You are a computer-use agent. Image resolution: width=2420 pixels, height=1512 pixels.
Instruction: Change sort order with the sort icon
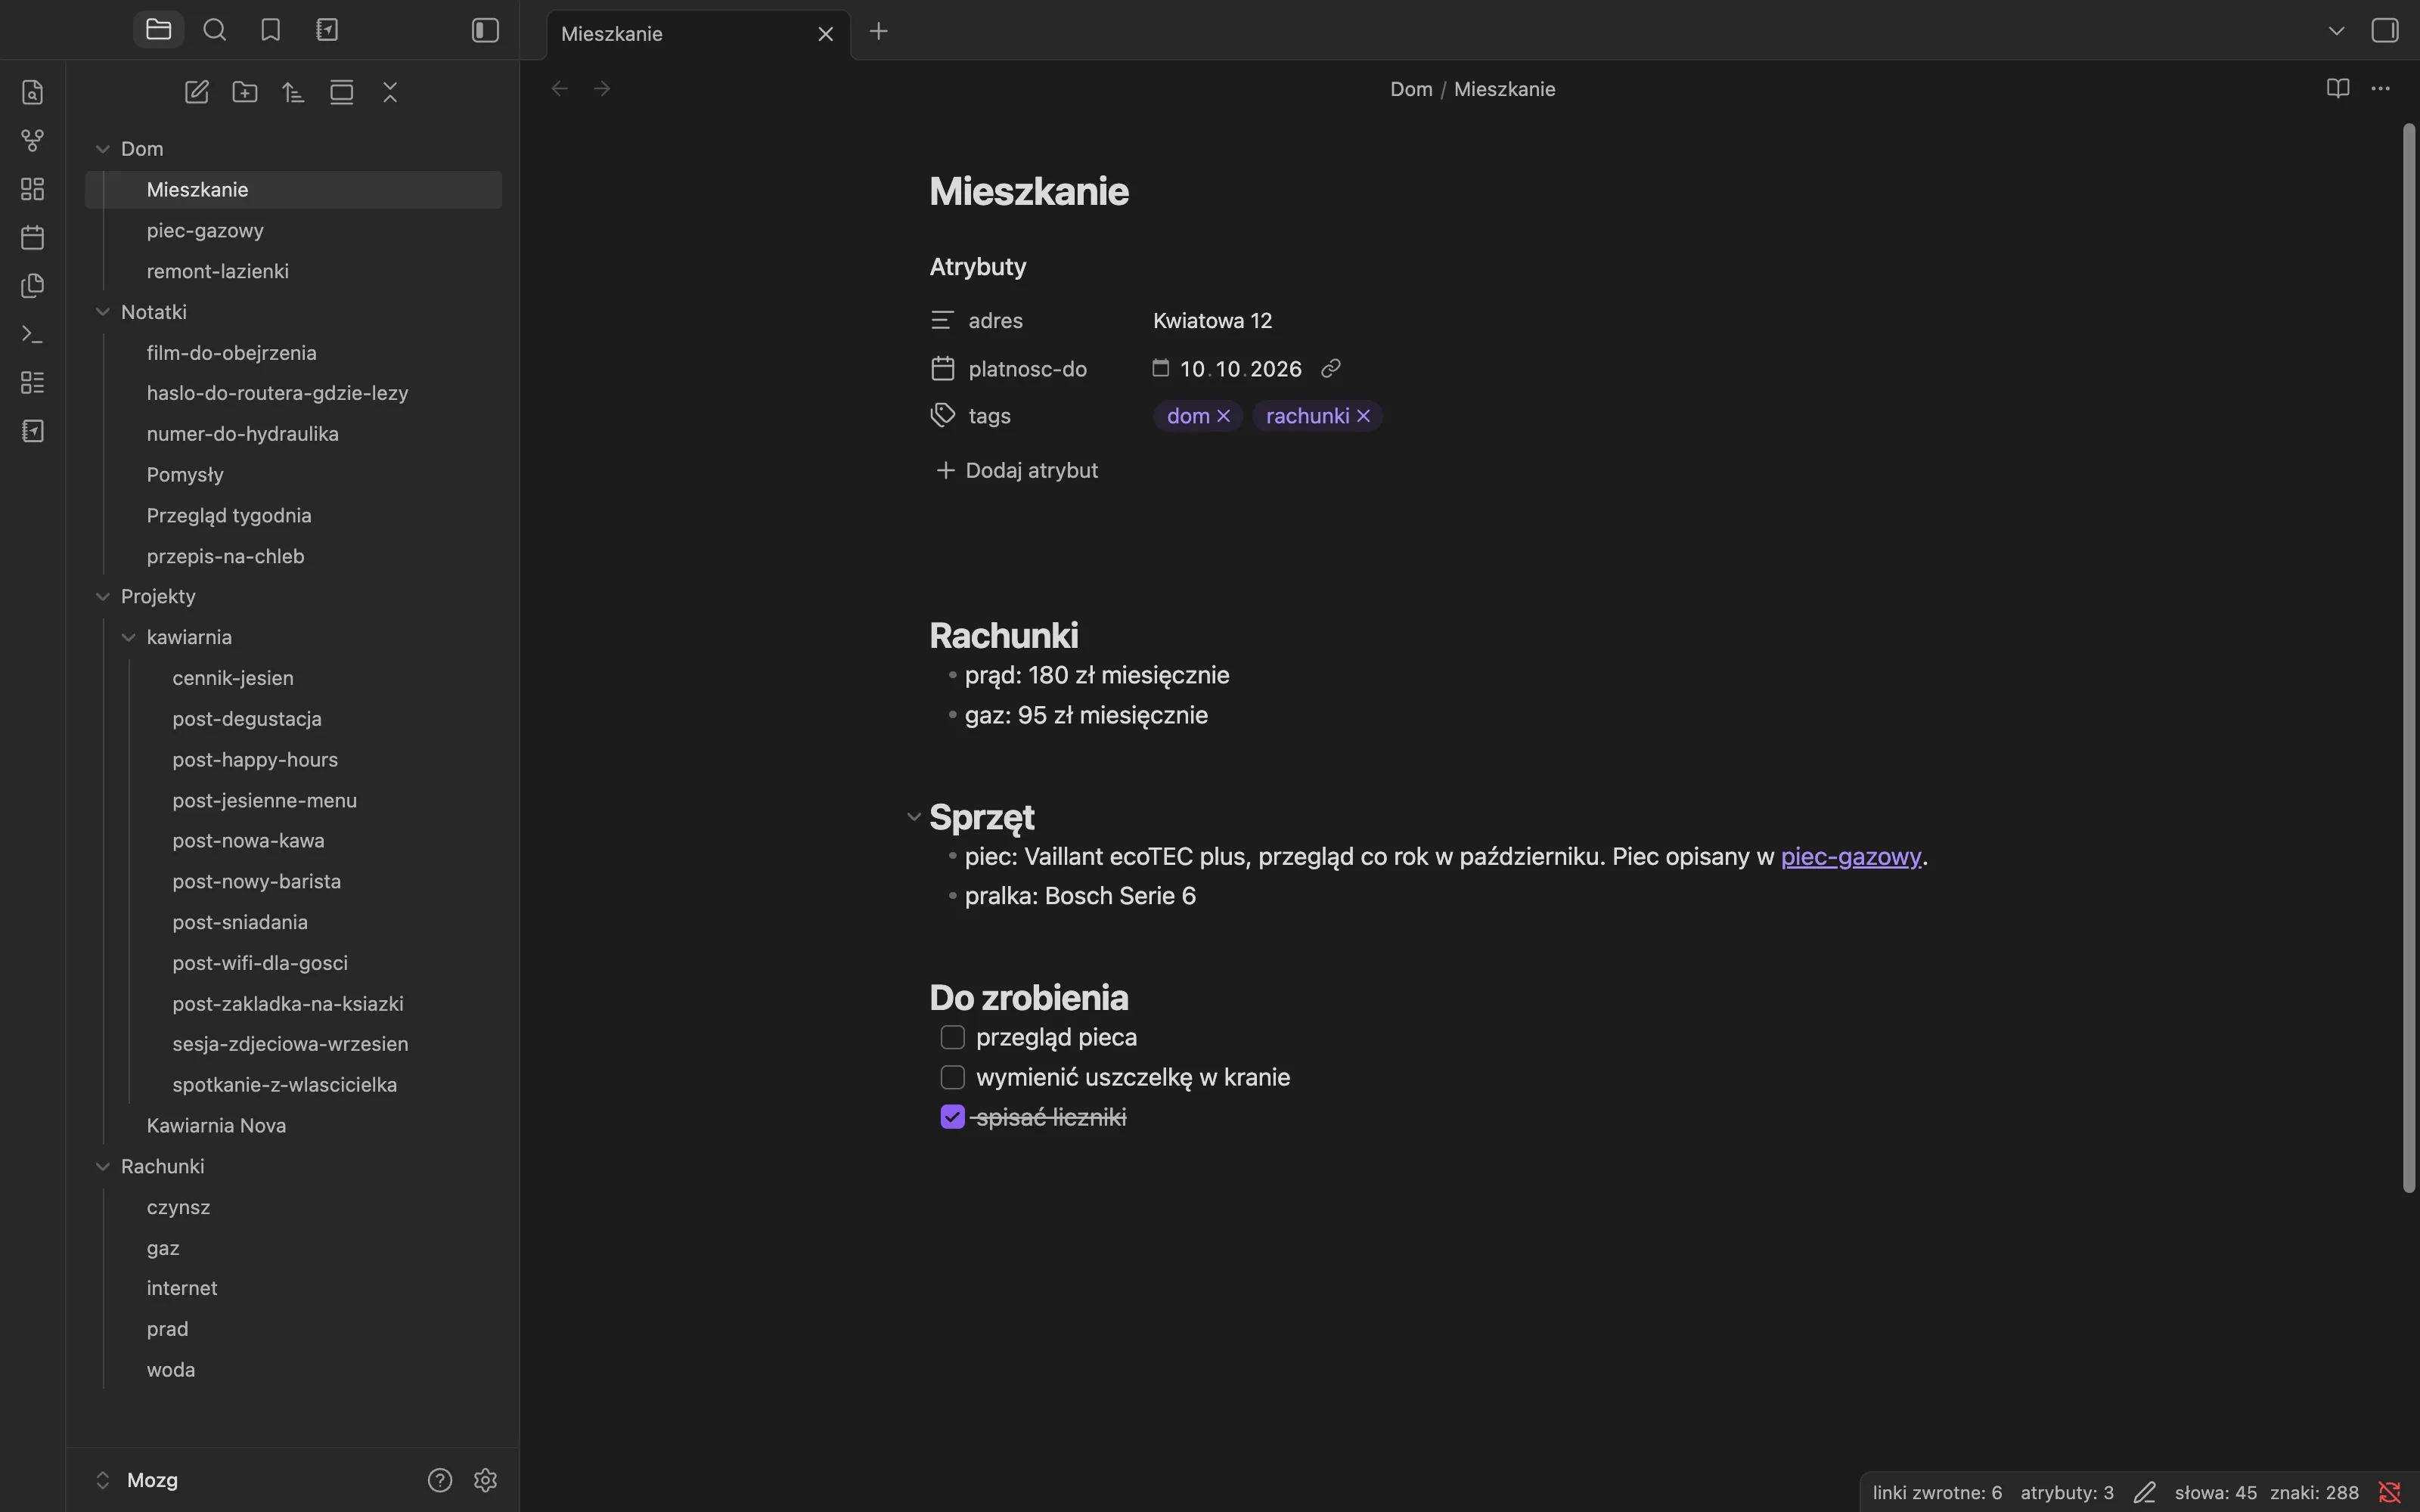[293, 92]
